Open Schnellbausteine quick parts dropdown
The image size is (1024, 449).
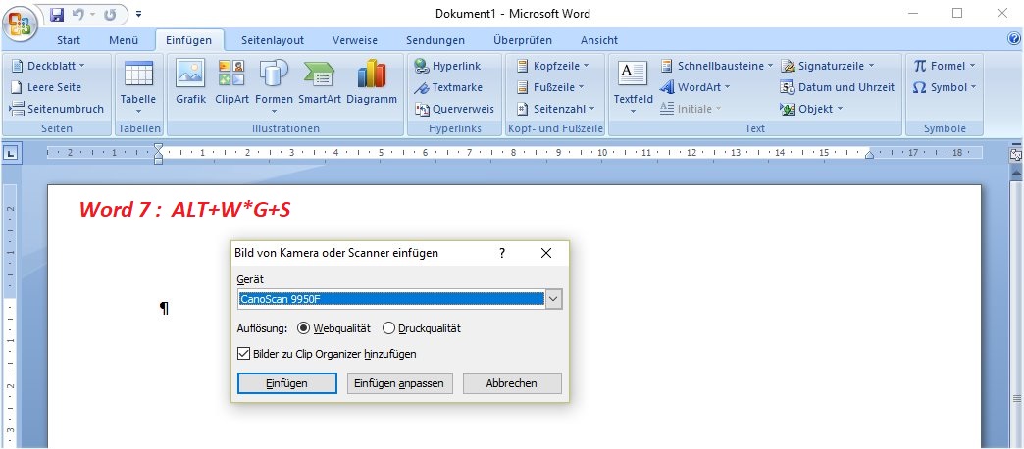tap(716, 66)
